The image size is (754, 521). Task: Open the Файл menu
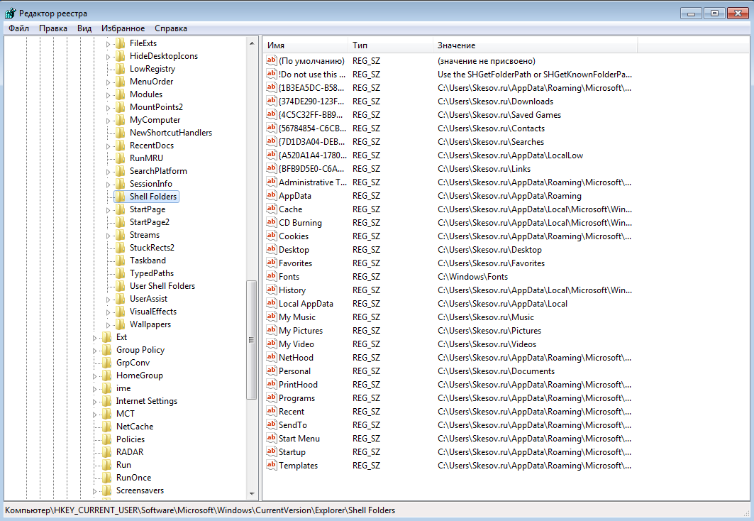point(19,28)
